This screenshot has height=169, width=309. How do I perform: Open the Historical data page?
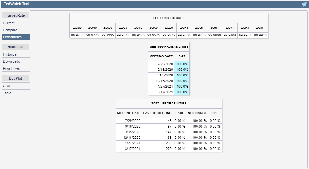(x=16, y=54)
